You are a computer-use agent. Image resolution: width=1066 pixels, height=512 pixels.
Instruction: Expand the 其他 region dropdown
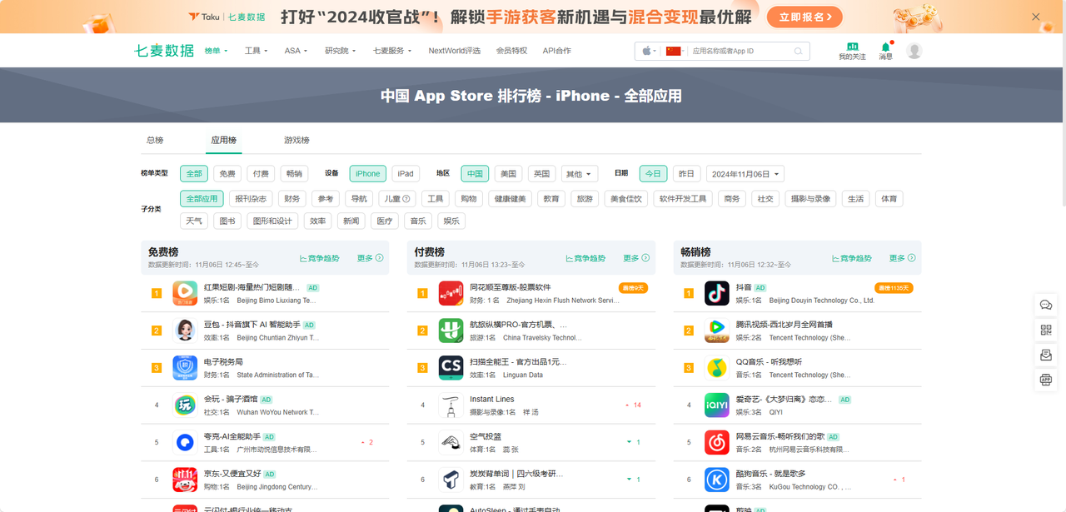click(x=580, y=174)
